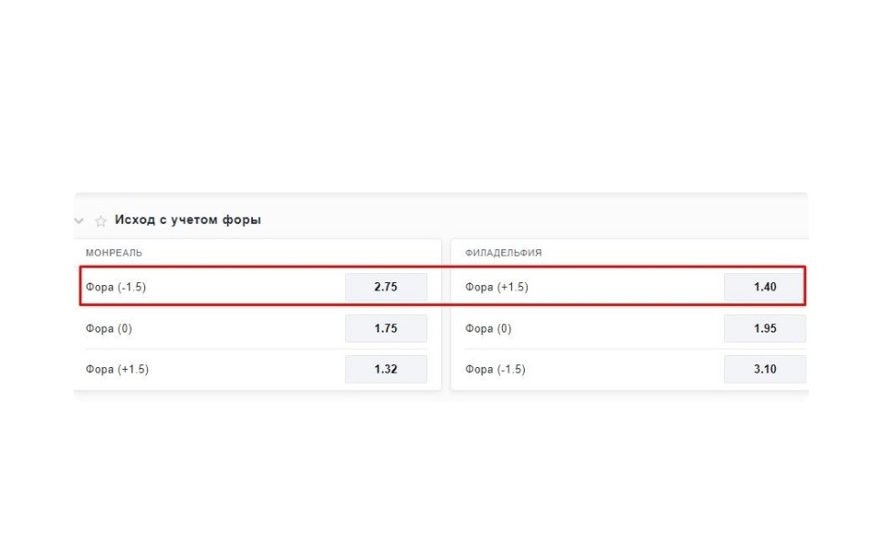This screenshot has height=558, width=870.
Task: Click Фора (-1.5) label under Монреаль
Action: [116, 287]
